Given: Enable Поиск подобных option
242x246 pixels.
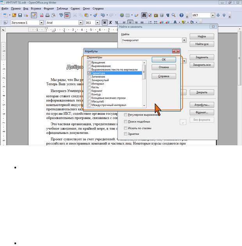Looking at the screenshot, I should [126, 121].
